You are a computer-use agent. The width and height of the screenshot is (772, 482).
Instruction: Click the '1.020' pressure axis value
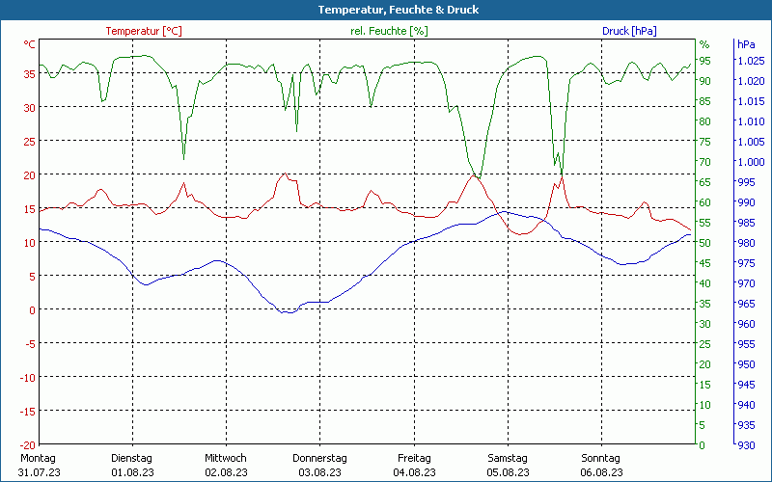click(752, 81)
